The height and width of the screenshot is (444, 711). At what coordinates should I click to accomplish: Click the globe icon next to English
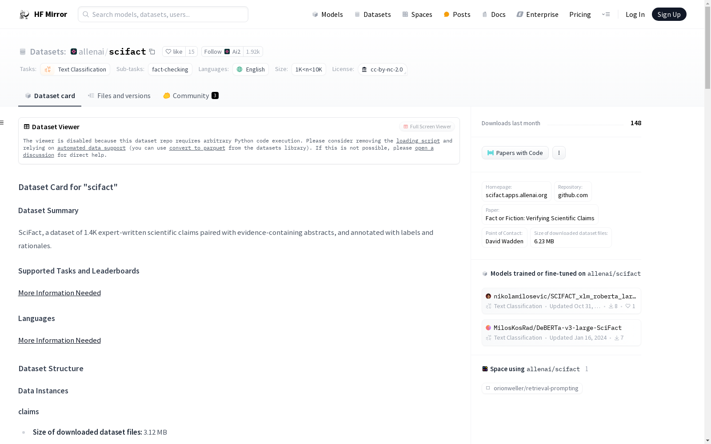coord(240,69)
